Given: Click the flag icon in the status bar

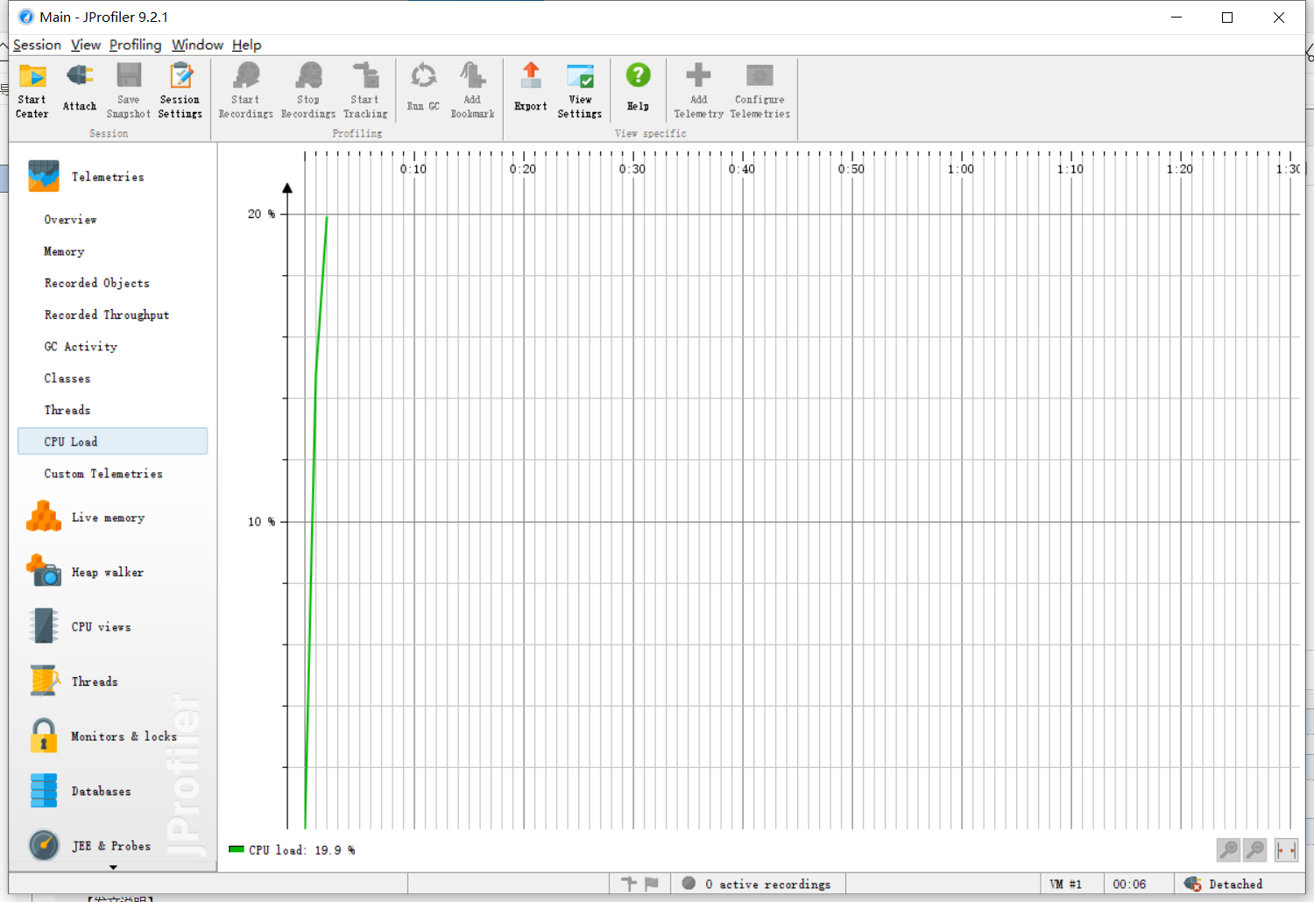Looking at the screenshot, I should click(652, 884).
